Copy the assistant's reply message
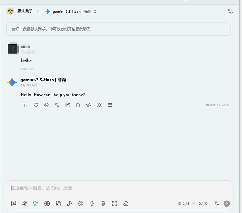 25,105
